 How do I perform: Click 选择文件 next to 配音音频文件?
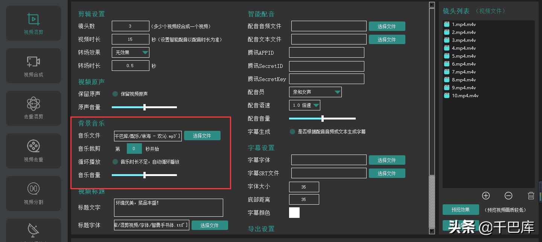click(x=387, y=26)
